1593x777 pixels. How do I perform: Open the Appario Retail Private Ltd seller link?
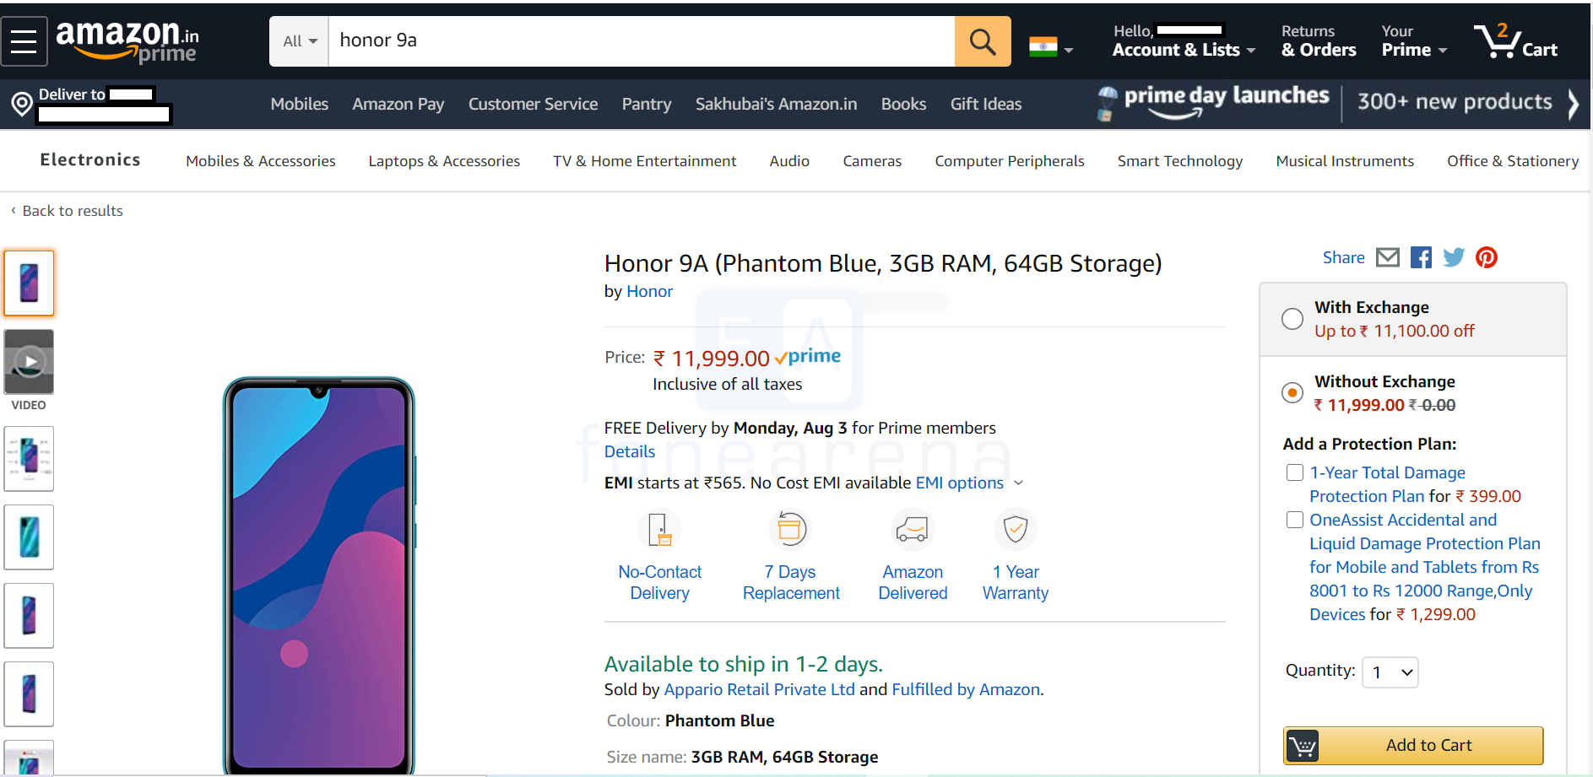point(759,689)
